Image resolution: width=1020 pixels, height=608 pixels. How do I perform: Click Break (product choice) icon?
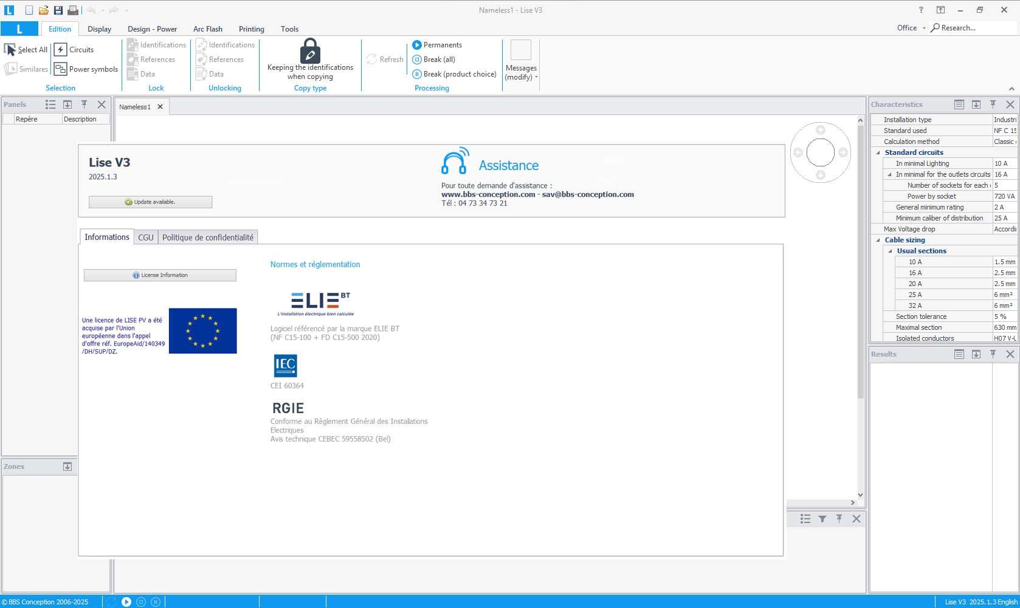coord(417,74)
